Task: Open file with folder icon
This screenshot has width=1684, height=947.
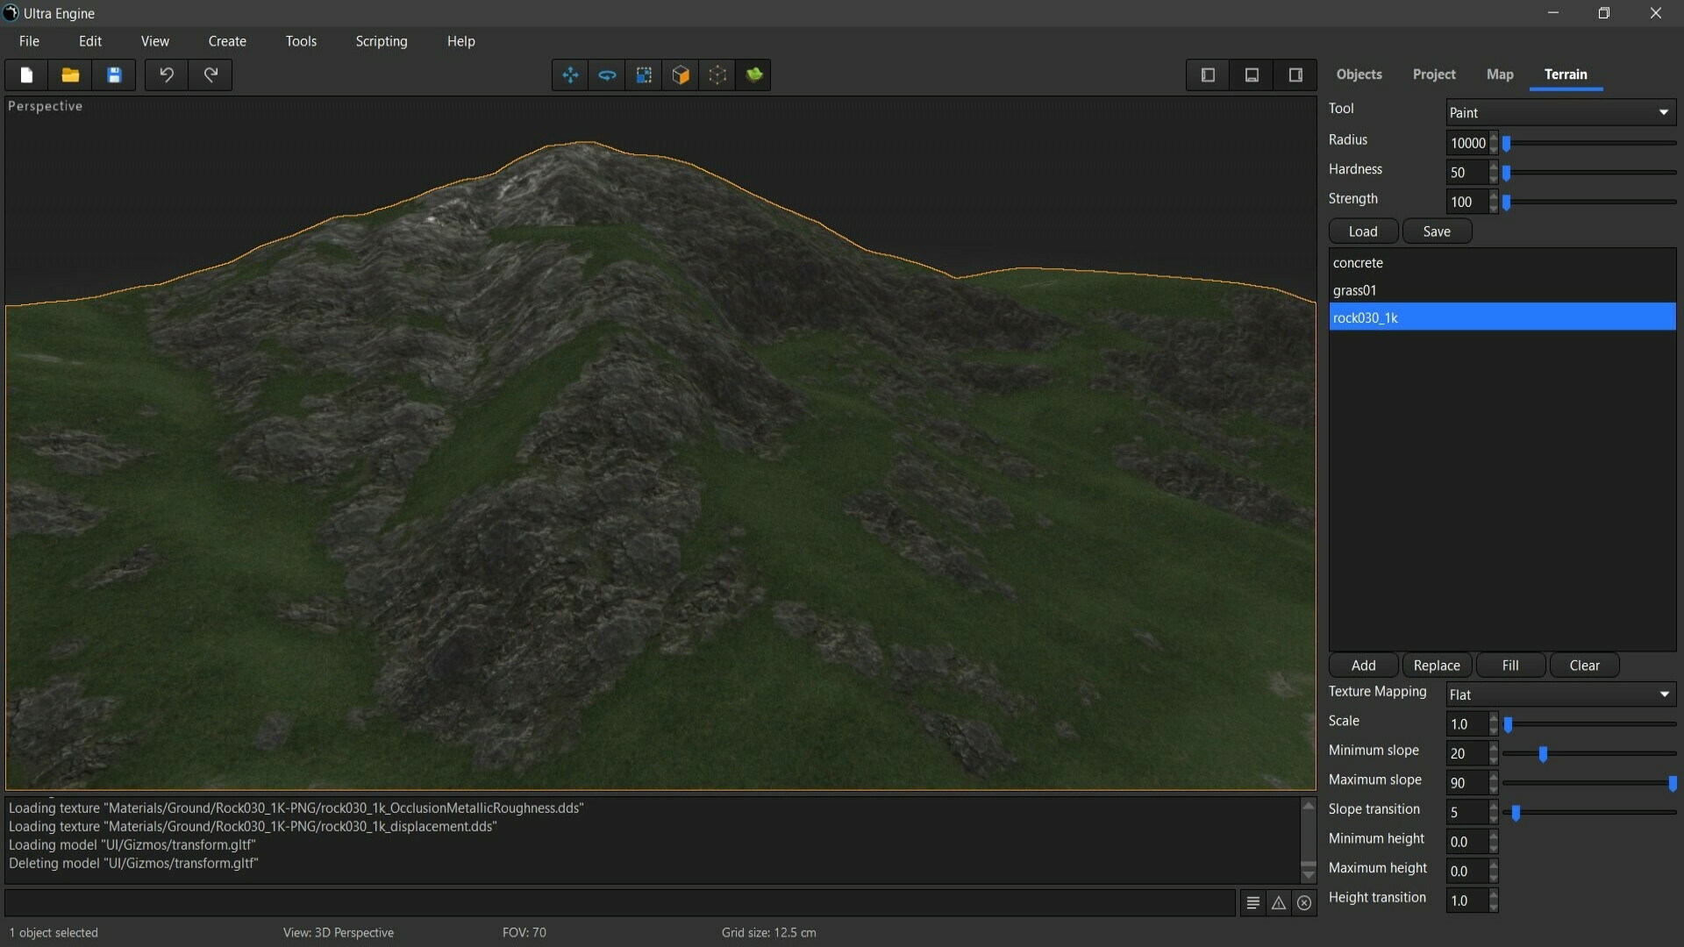Action: pyautogui.click(x=70, y=75)
